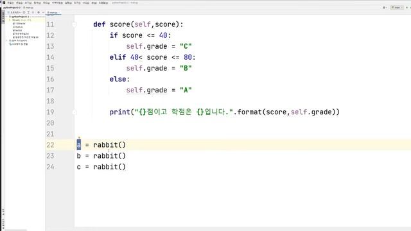Open the 창 (Window) menu
This screenshot has width=411, height=231.
point(94,3)
